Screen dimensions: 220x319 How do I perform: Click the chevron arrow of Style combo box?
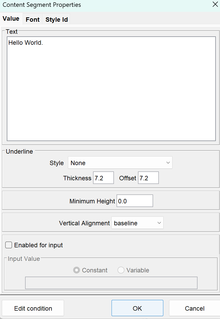168,163
